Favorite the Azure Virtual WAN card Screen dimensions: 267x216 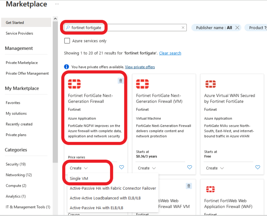(x=258, y=167)
